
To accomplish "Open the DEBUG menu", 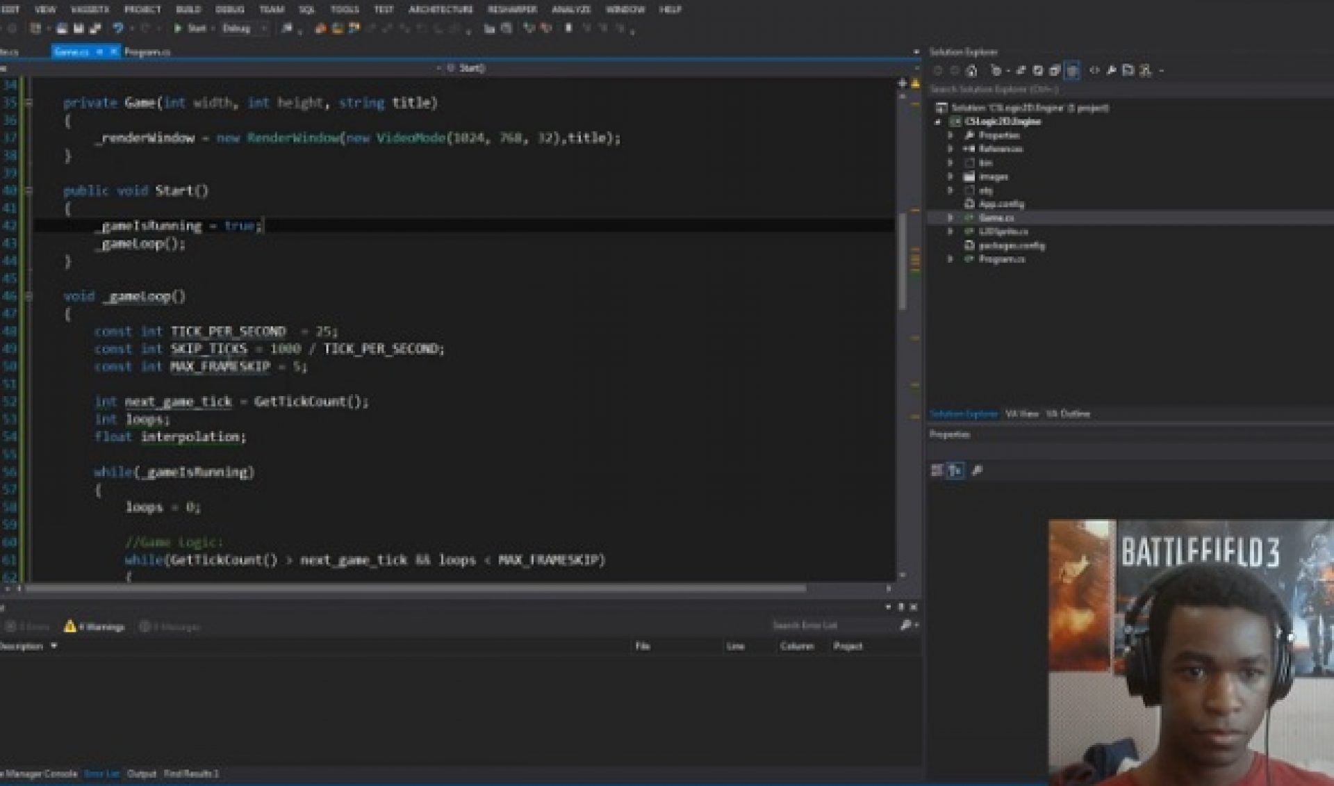I will click(229, 9).
